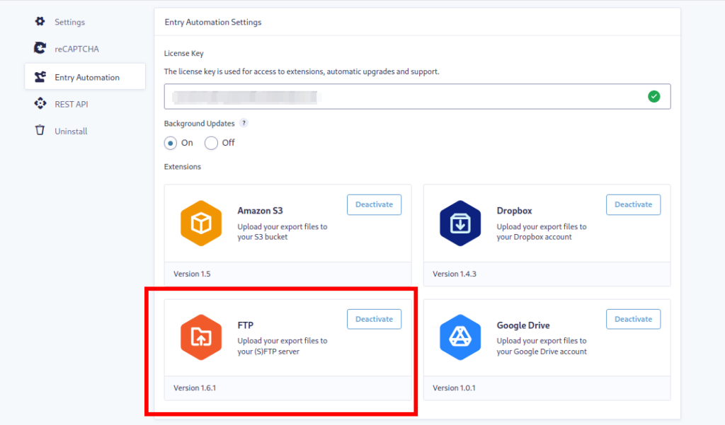Click the REST API icon

pos(40,103)
